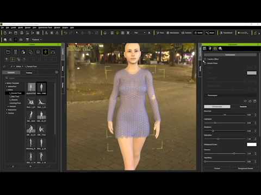Select the highlighted left tab above the sliders
This screenshot has height=195, width=261.
[x=217, y=107]
